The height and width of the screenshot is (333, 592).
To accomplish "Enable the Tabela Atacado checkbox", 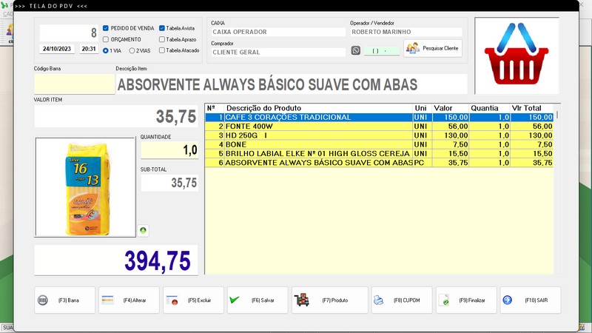I will click(162, 50).
